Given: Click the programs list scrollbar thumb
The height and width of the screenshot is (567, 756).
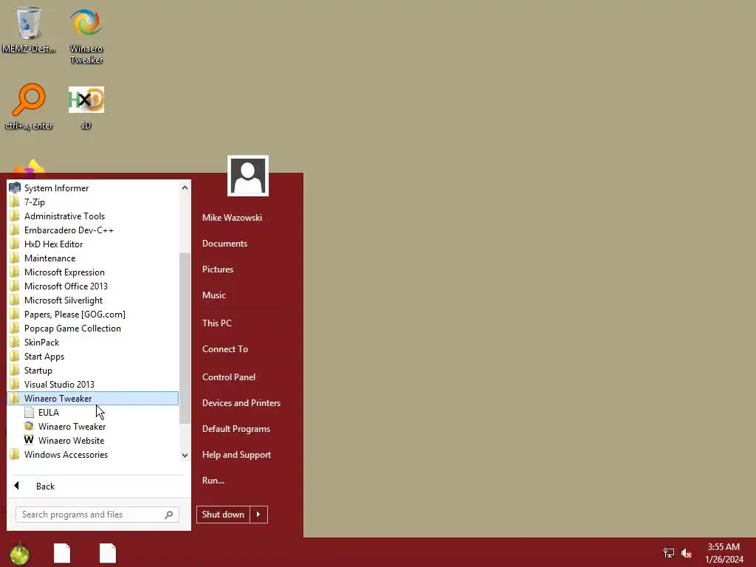Looking at the screenshot, I should click(185, 338).
